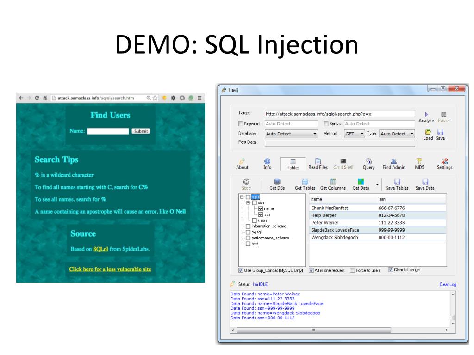Viewport: 474px width, 355px height.
Task: Check the users table checkbox
Action: point(255,220)
